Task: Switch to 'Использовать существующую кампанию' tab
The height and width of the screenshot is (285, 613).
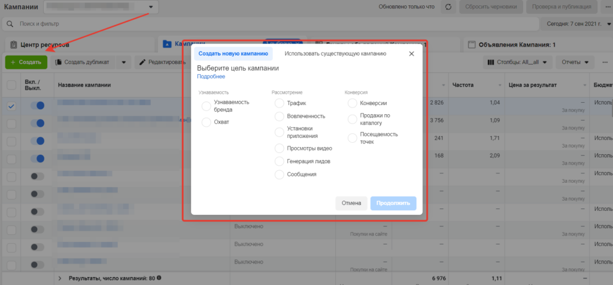Action: coord(335,54)
